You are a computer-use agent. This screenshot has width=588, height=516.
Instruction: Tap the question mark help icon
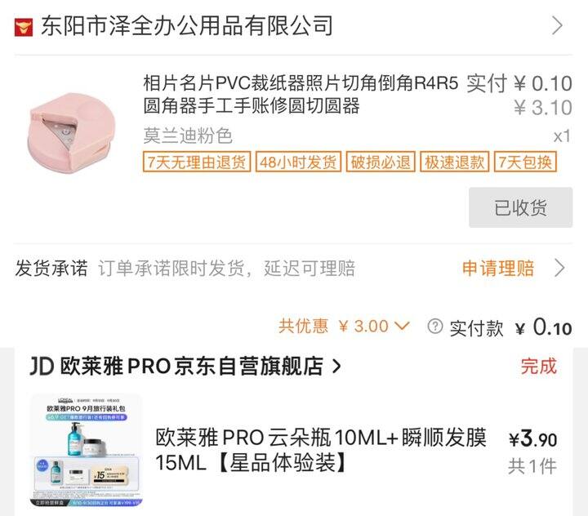pyautogui.click(x=435, y=327)
